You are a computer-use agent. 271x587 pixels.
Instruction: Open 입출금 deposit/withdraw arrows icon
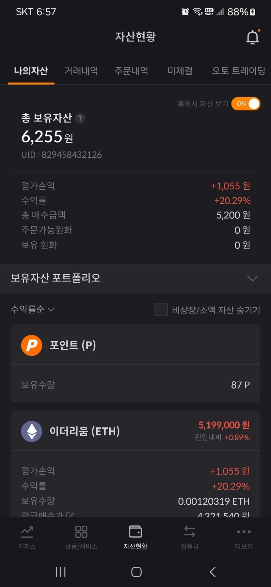coord(189,532)
